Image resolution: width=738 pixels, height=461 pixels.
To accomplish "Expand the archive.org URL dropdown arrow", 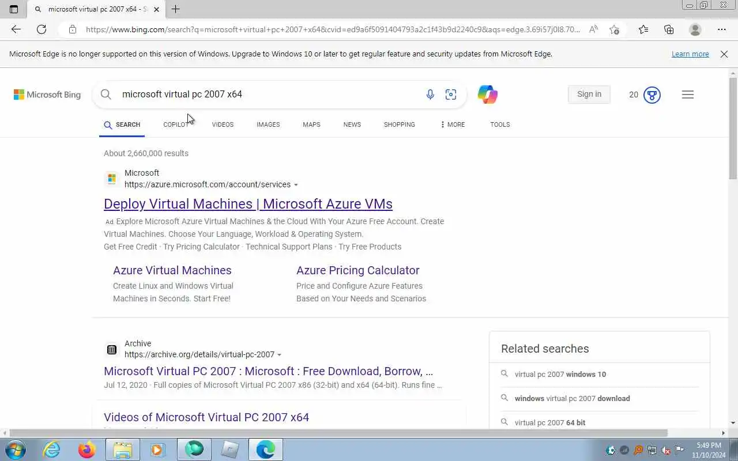I will pyautogui.click(x=280, y=355).
